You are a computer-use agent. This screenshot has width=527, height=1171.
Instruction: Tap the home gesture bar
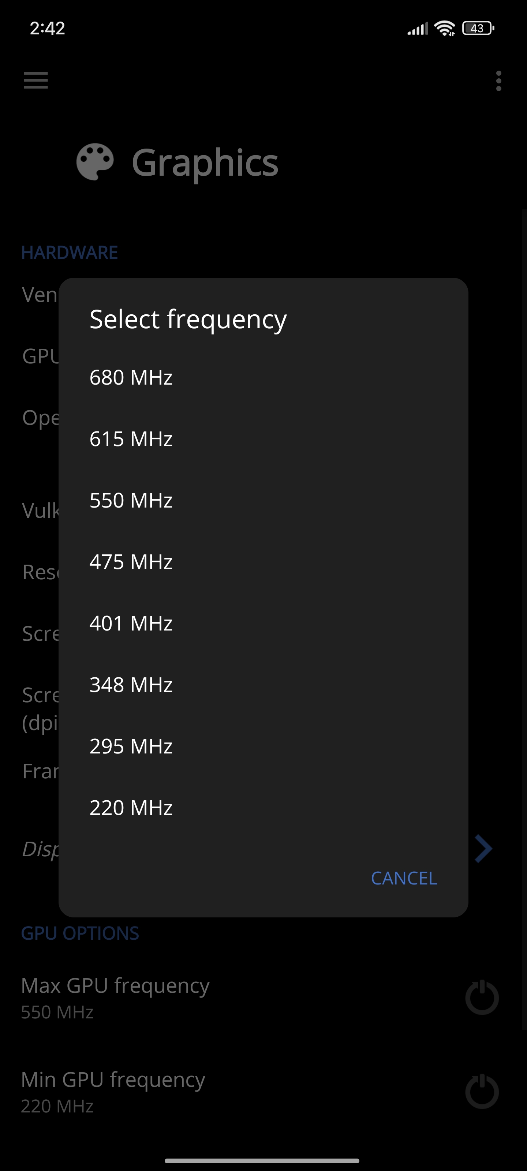tap(262, 1160)
